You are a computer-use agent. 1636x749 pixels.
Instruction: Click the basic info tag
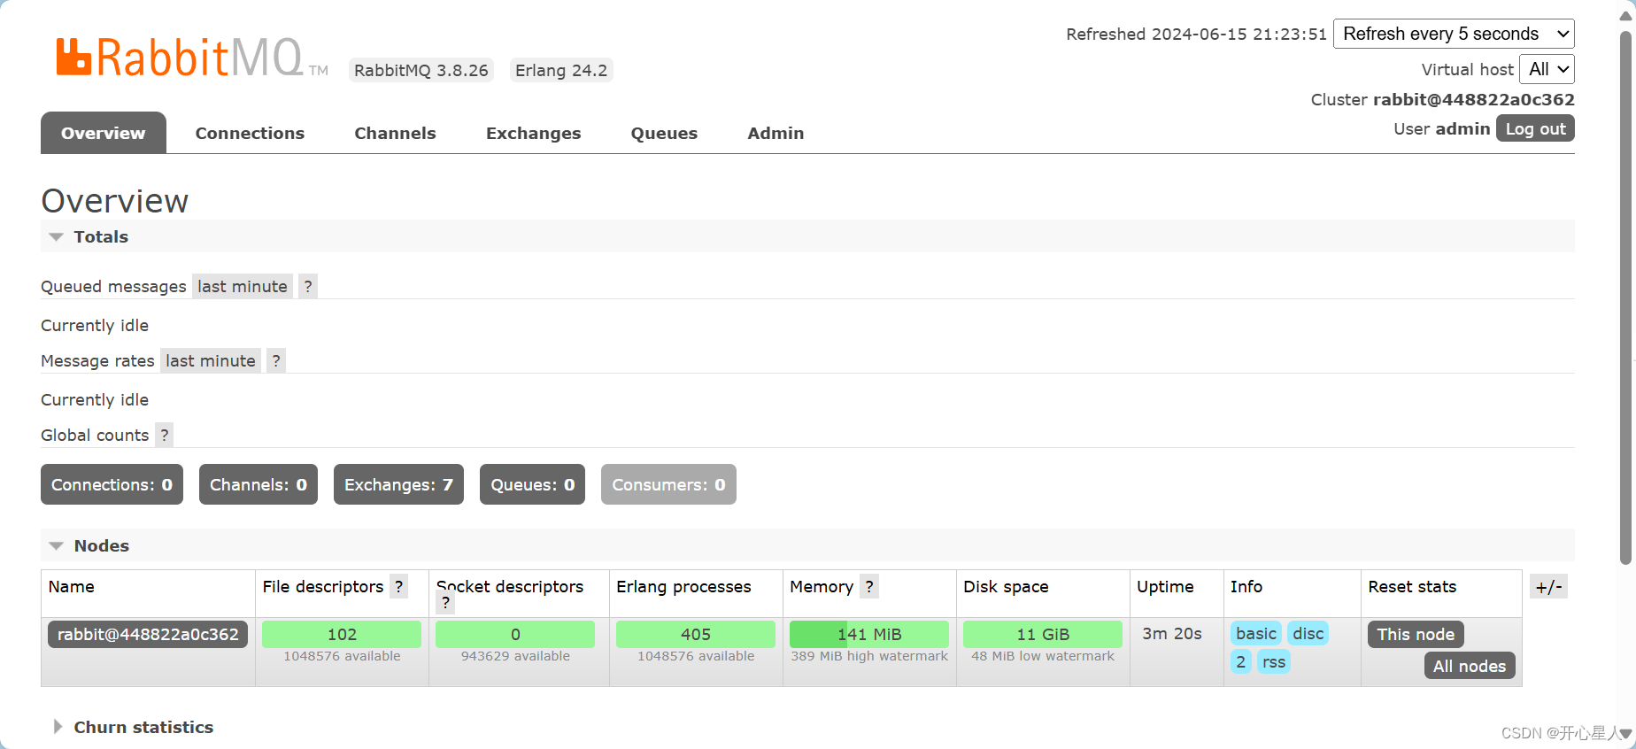coord(1256,633)
